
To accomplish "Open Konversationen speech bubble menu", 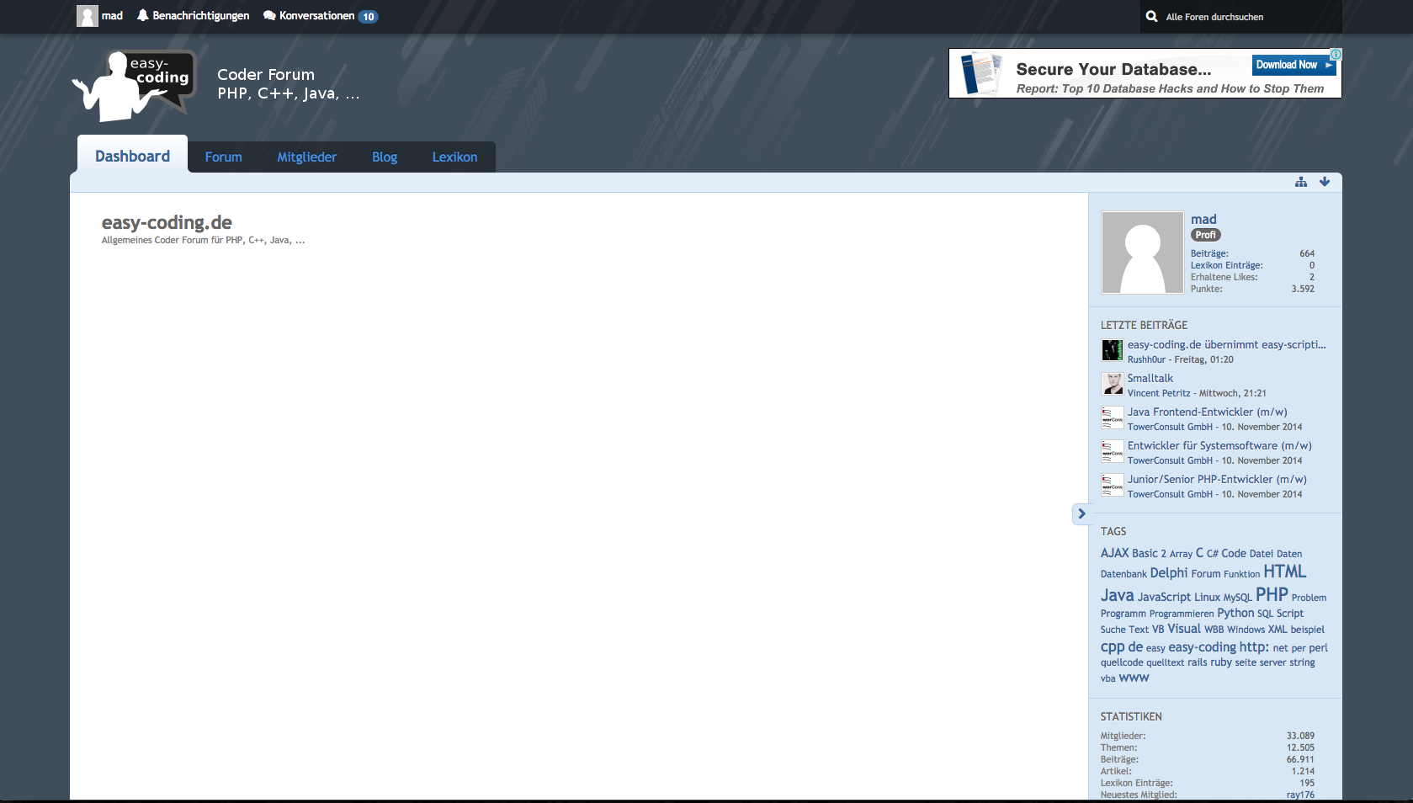I will coord(309,16).
